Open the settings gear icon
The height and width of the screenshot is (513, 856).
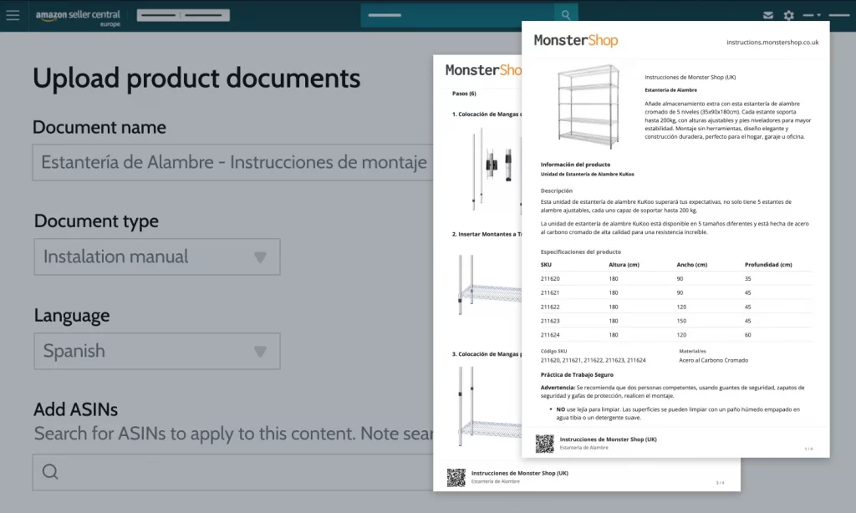(789, 15)
